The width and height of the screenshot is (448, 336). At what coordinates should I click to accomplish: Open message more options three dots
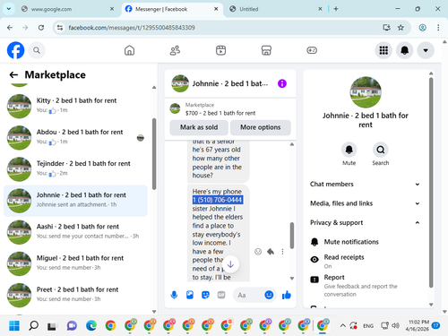pyautogui.click(x=282, y=252)
